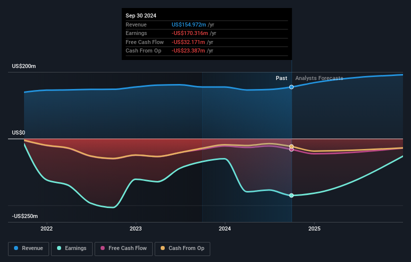Select the Earnings data point marker on chart

tap(291, 195)
